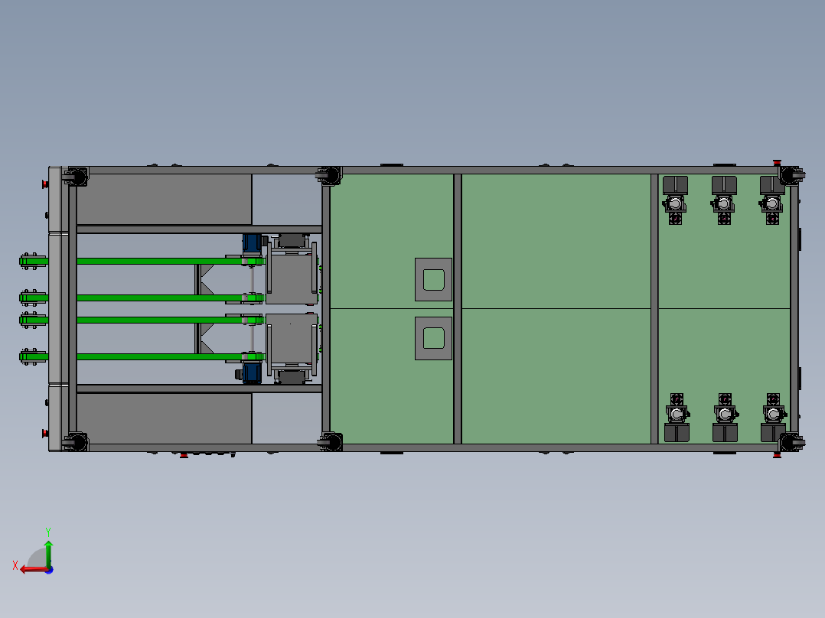Viewport: 825px width, 618px height.
Task: Select the rightmost unit in the top row of three
Action: [772, 200]
